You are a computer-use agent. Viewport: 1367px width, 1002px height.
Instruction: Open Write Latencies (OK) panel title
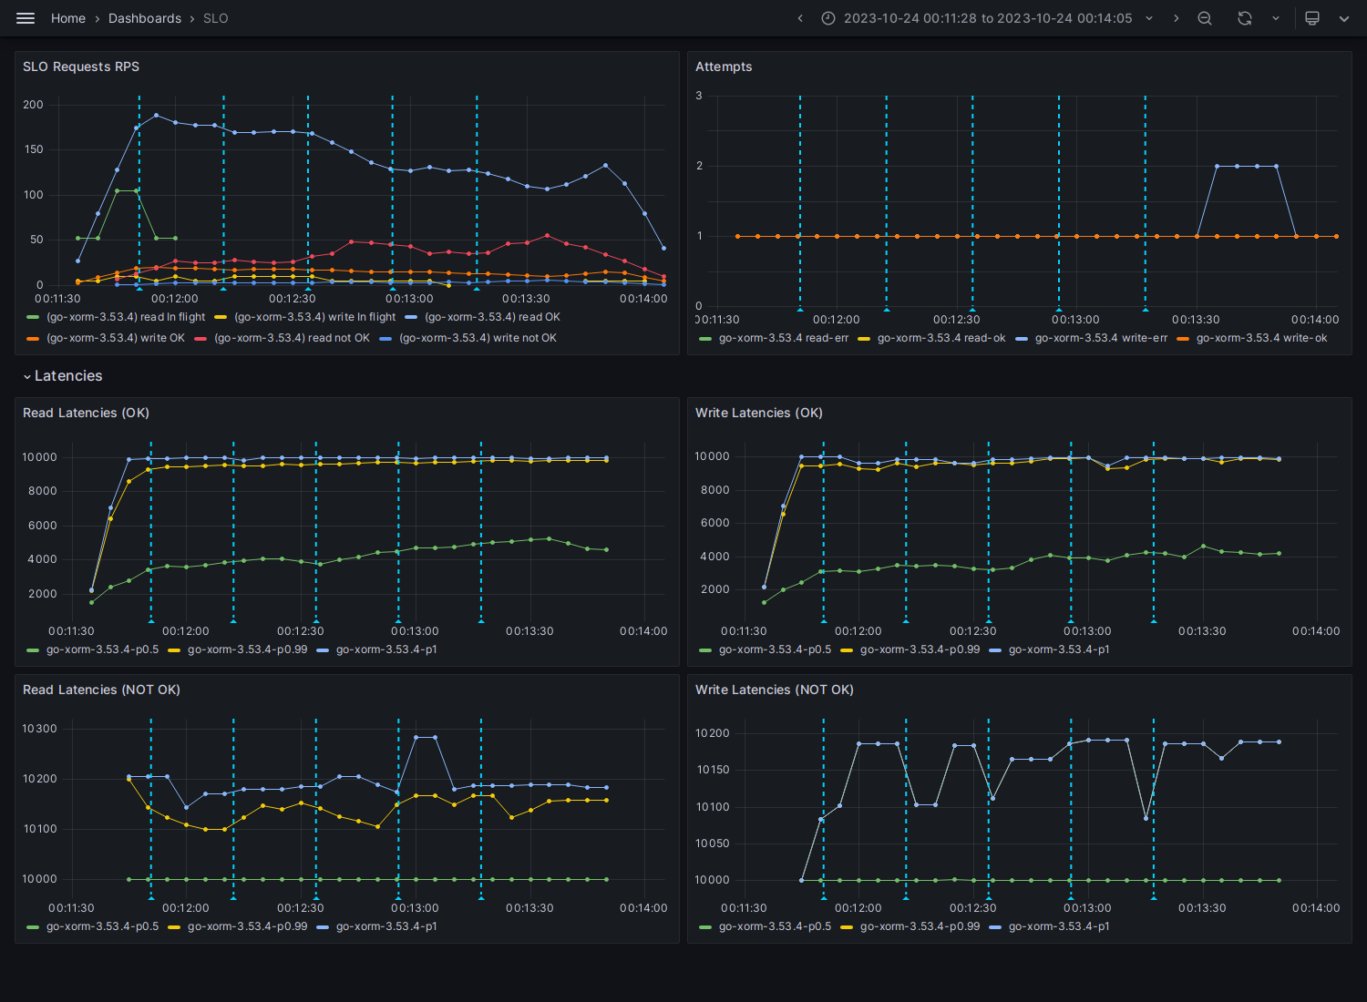[x=759, y=413]
